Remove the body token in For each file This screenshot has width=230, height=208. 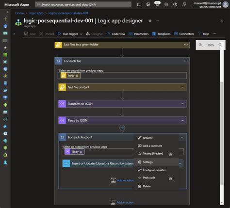[77, 76]
